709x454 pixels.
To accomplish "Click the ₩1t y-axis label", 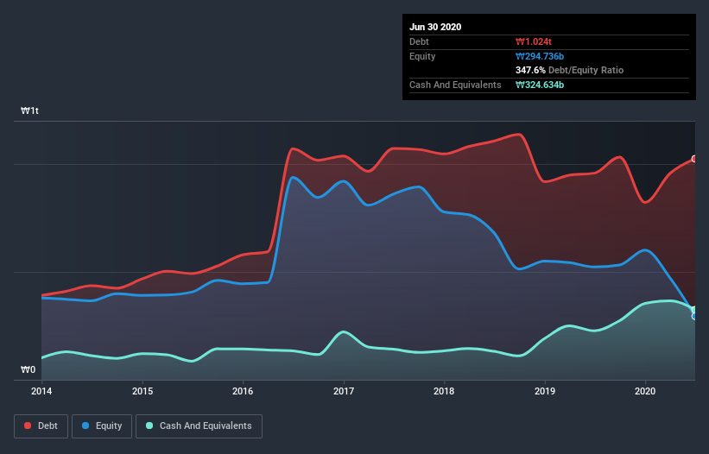I will click(x=30, y=110).
